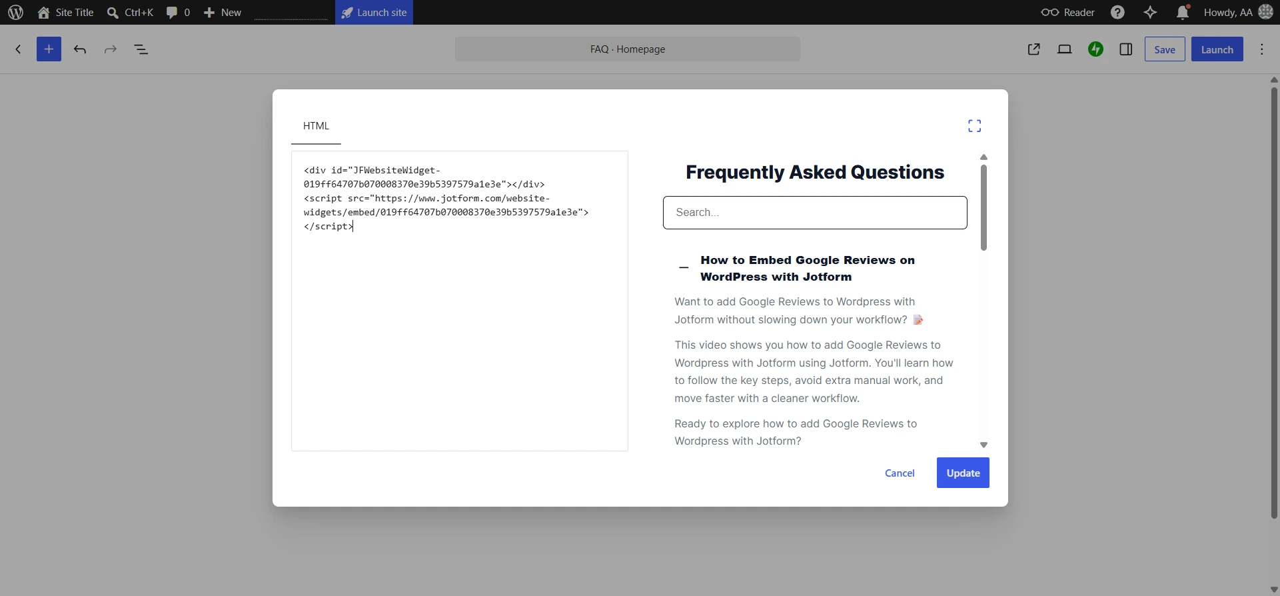Go back with the editor back chevron
The image size is (1280, 596).
pos(18,49)
